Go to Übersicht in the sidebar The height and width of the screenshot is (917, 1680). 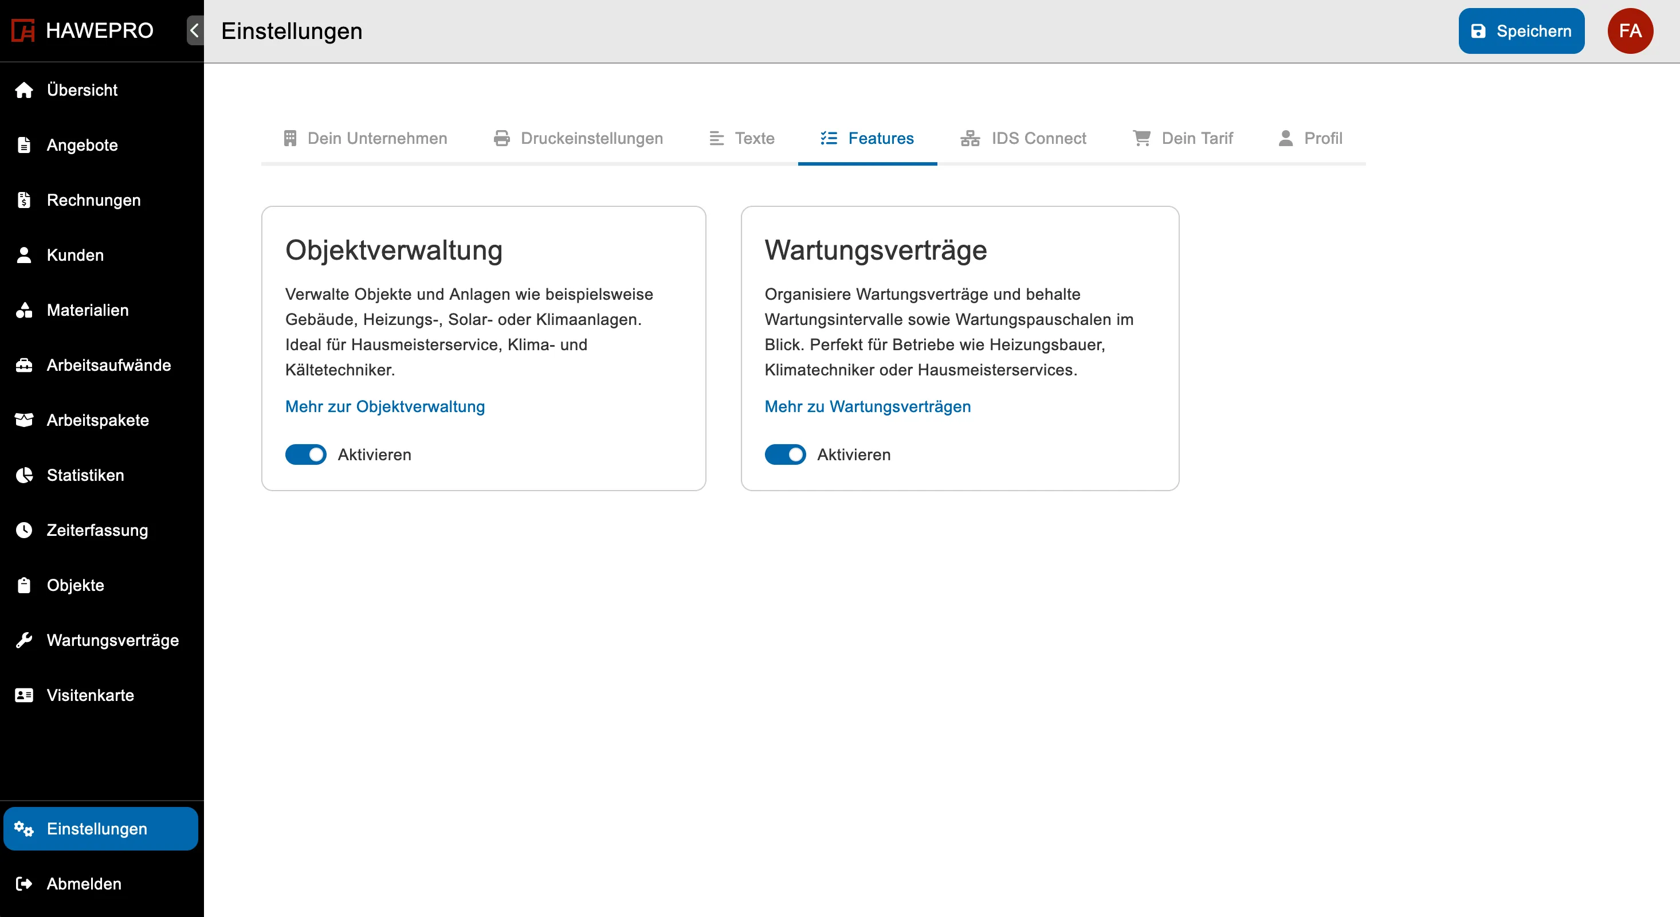pos(101,90)
